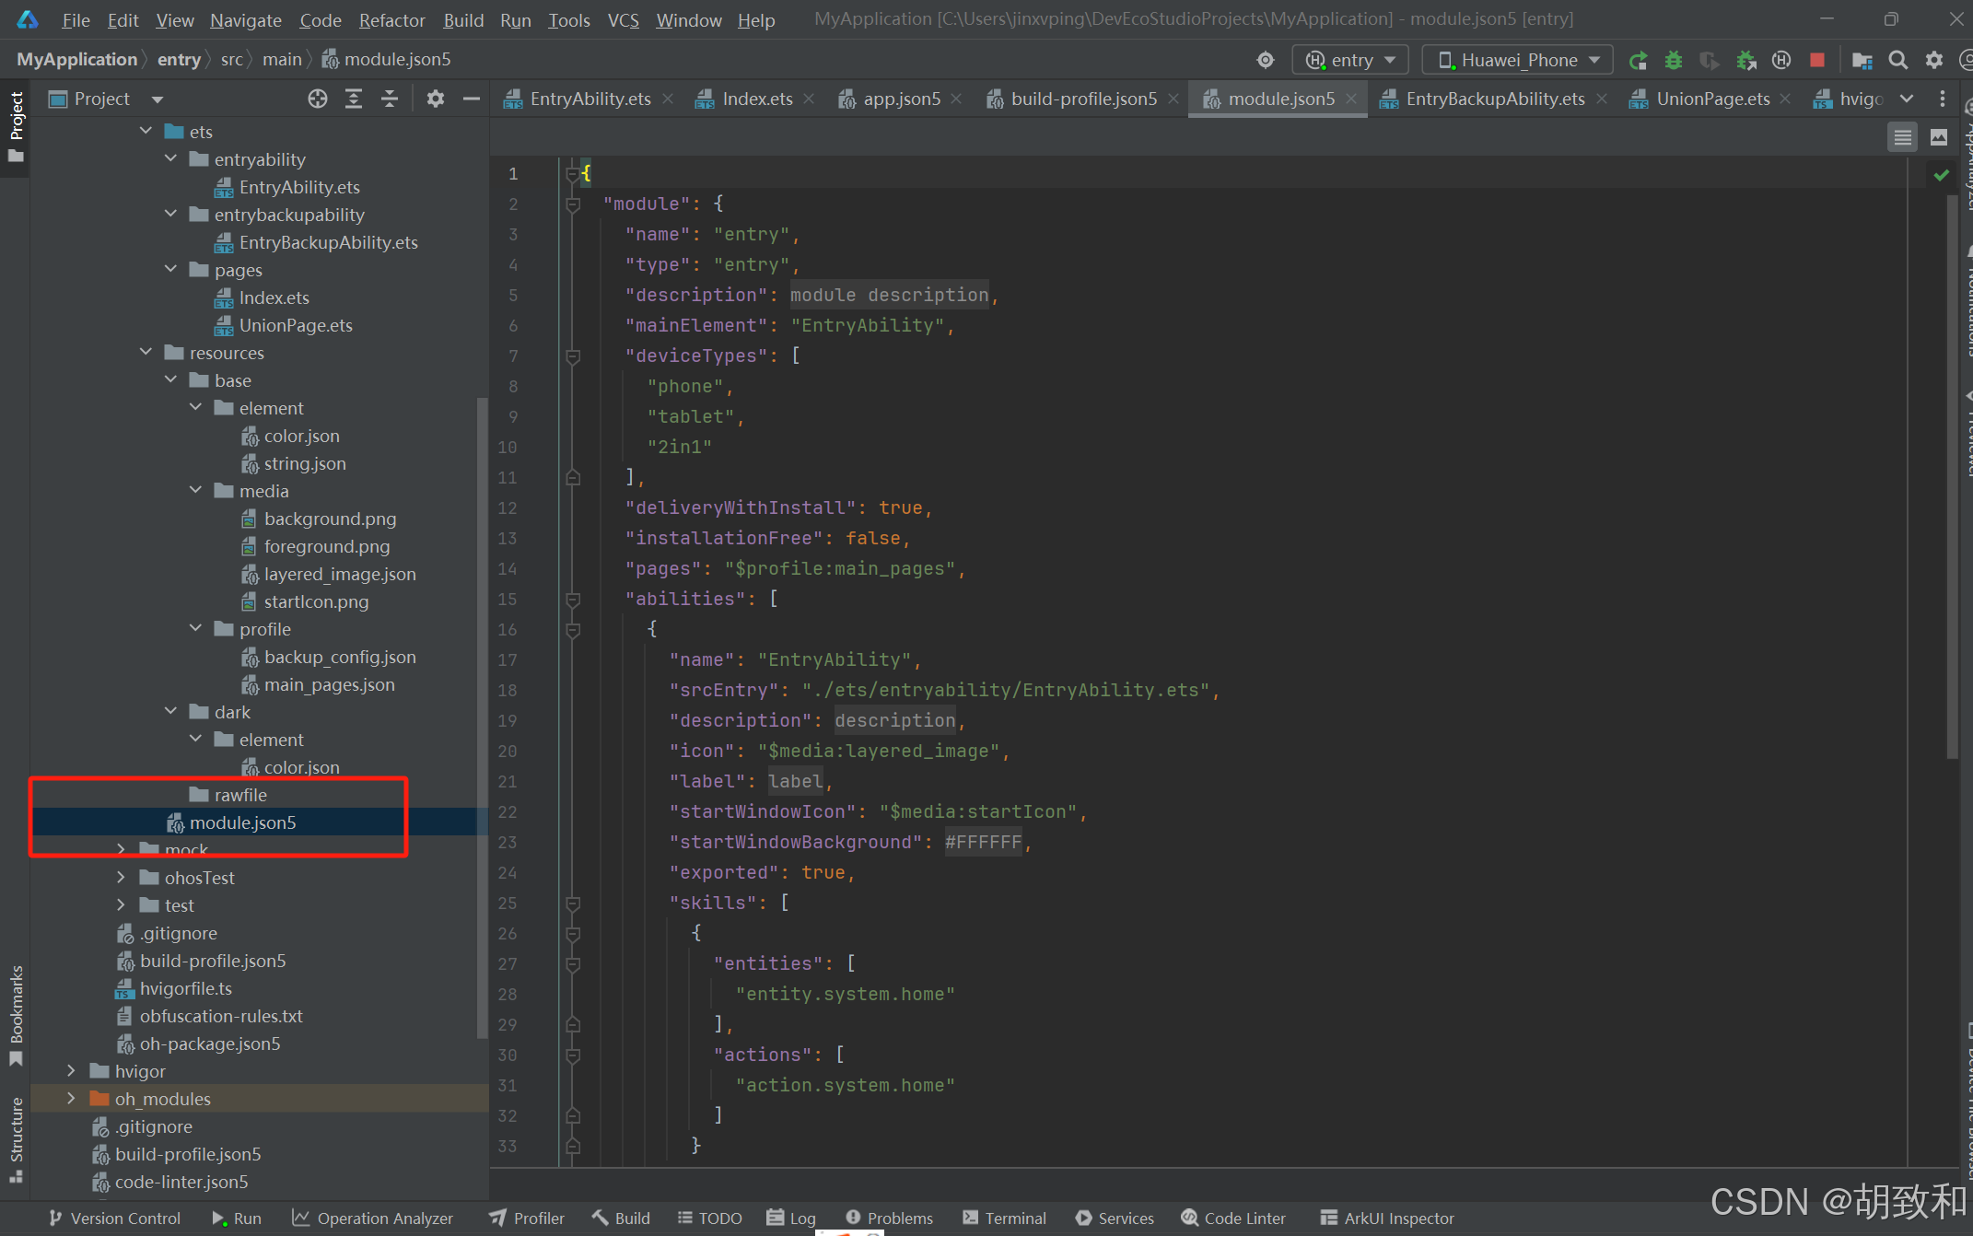Open the entry run configuration dropdown
The image size is (1973, 1236).
pos(1350,60)
